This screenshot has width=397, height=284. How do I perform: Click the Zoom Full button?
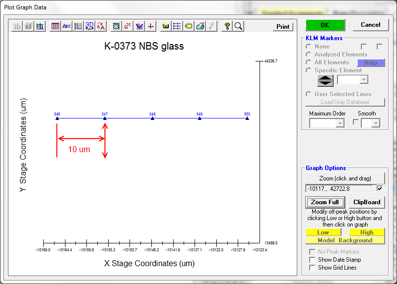click(325, 202)
